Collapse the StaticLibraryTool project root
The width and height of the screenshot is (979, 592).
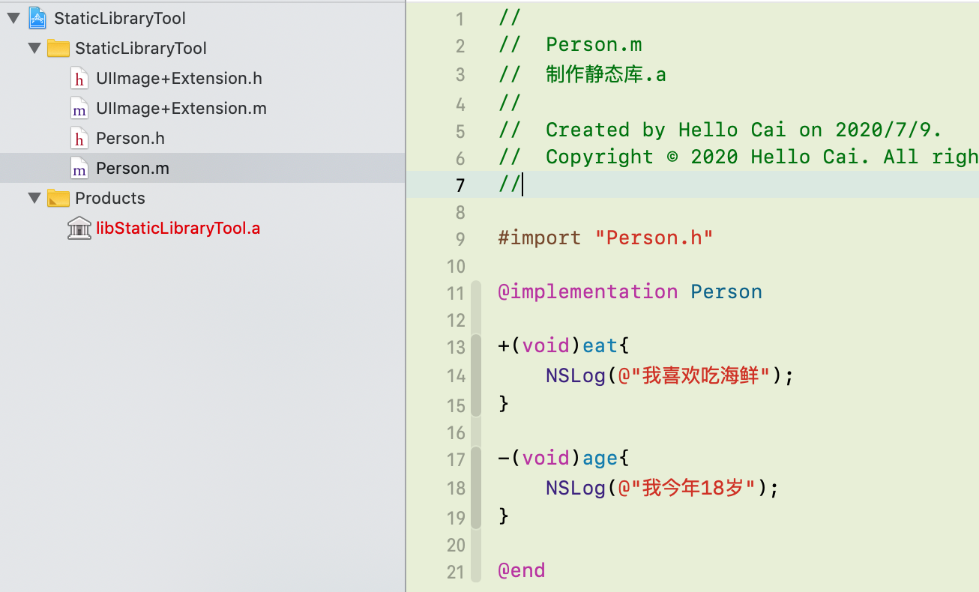coord(13,18)
